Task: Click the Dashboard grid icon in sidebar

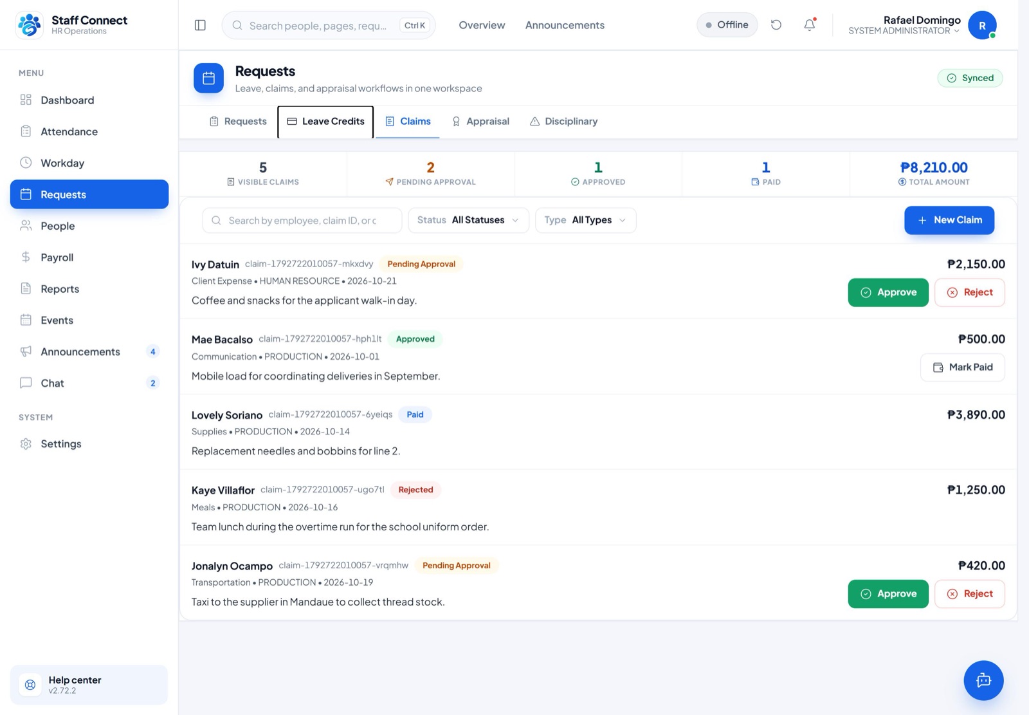Action: tap(26, 100)
